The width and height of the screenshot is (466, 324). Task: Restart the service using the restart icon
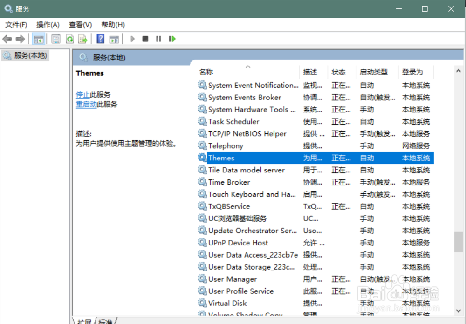(172, 39)
